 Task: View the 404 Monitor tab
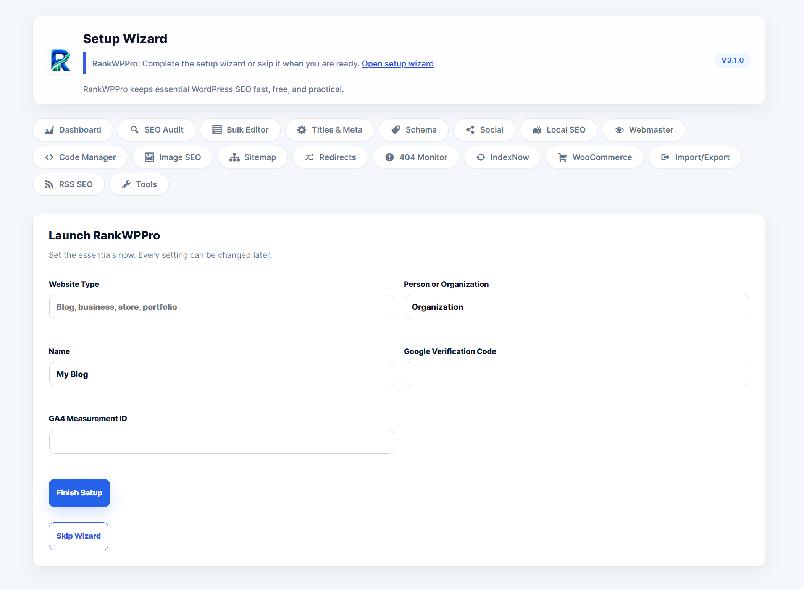(x=416, y=157)
